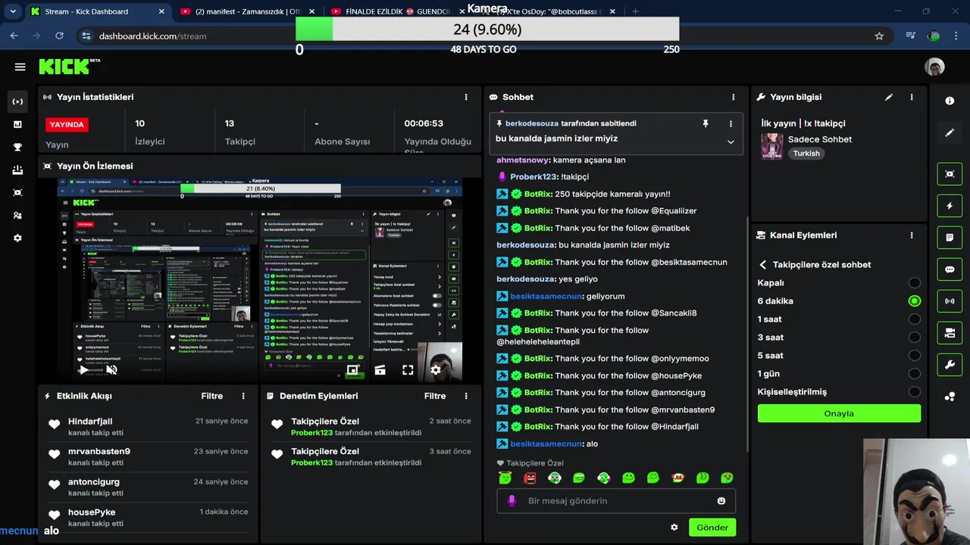
Task: Click the Turkish language tag
Action: [806, 153]
